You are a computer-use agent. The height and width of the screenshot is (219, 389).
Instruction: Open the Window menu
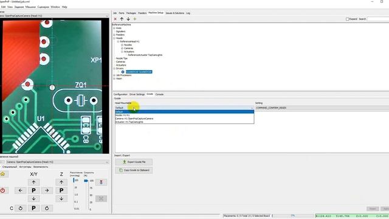[55, 7]
